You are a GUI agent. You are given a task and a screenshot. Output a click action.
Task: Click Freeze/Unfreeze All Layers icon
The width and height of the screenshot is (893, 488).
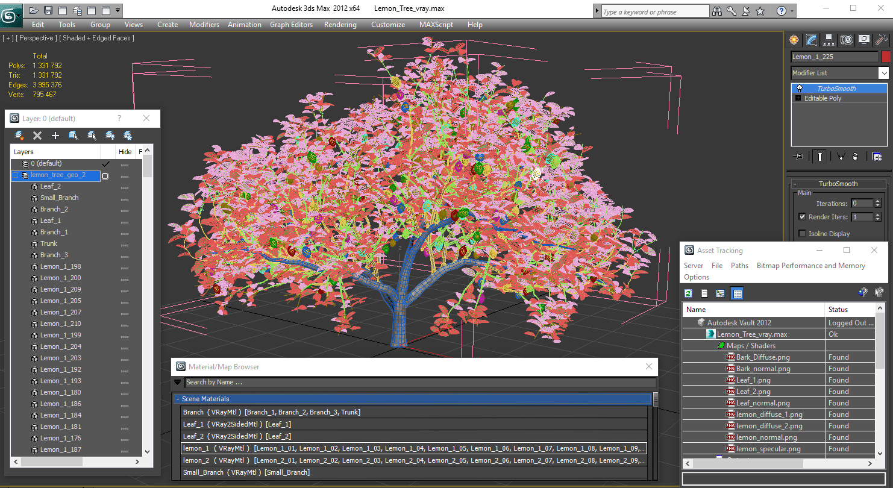[128, 136]
